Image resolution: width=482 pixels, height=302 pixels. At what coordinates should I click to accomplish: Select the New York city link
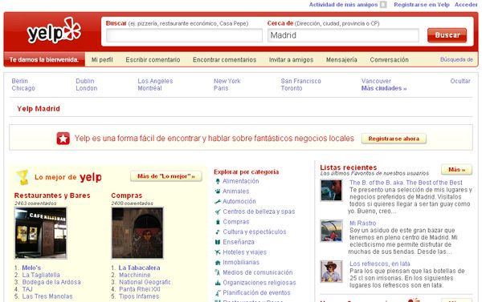227,81
